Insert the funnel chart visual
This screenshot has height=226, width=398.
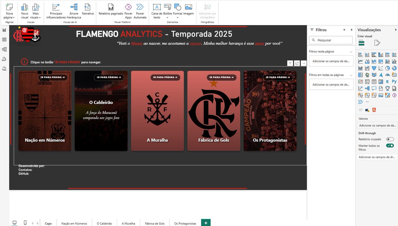click(374, 68)
